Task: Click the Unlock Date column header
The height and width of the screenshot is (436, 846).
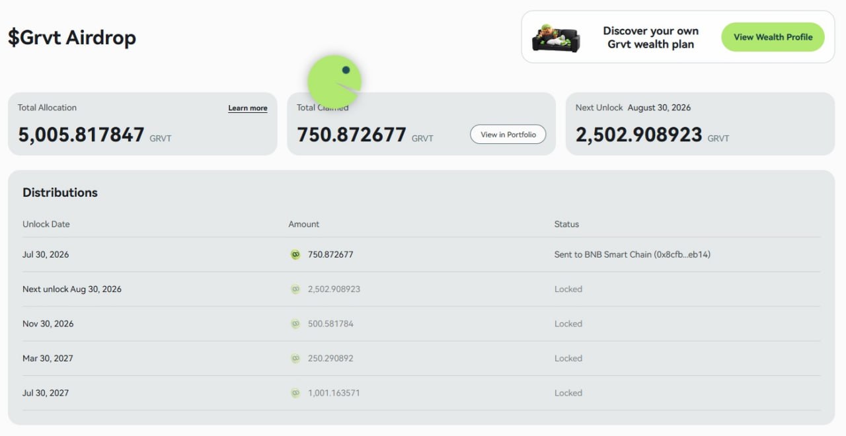Action: pyautogui.click(x=46, y=224)
